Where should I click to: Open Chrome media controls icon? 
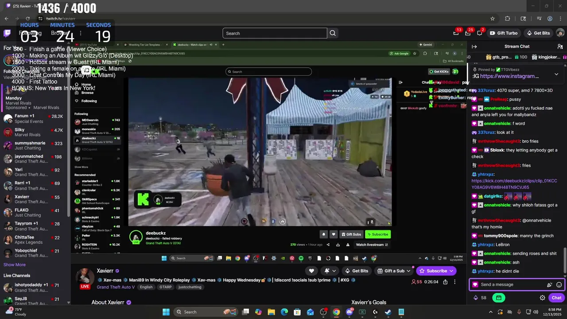539,19
